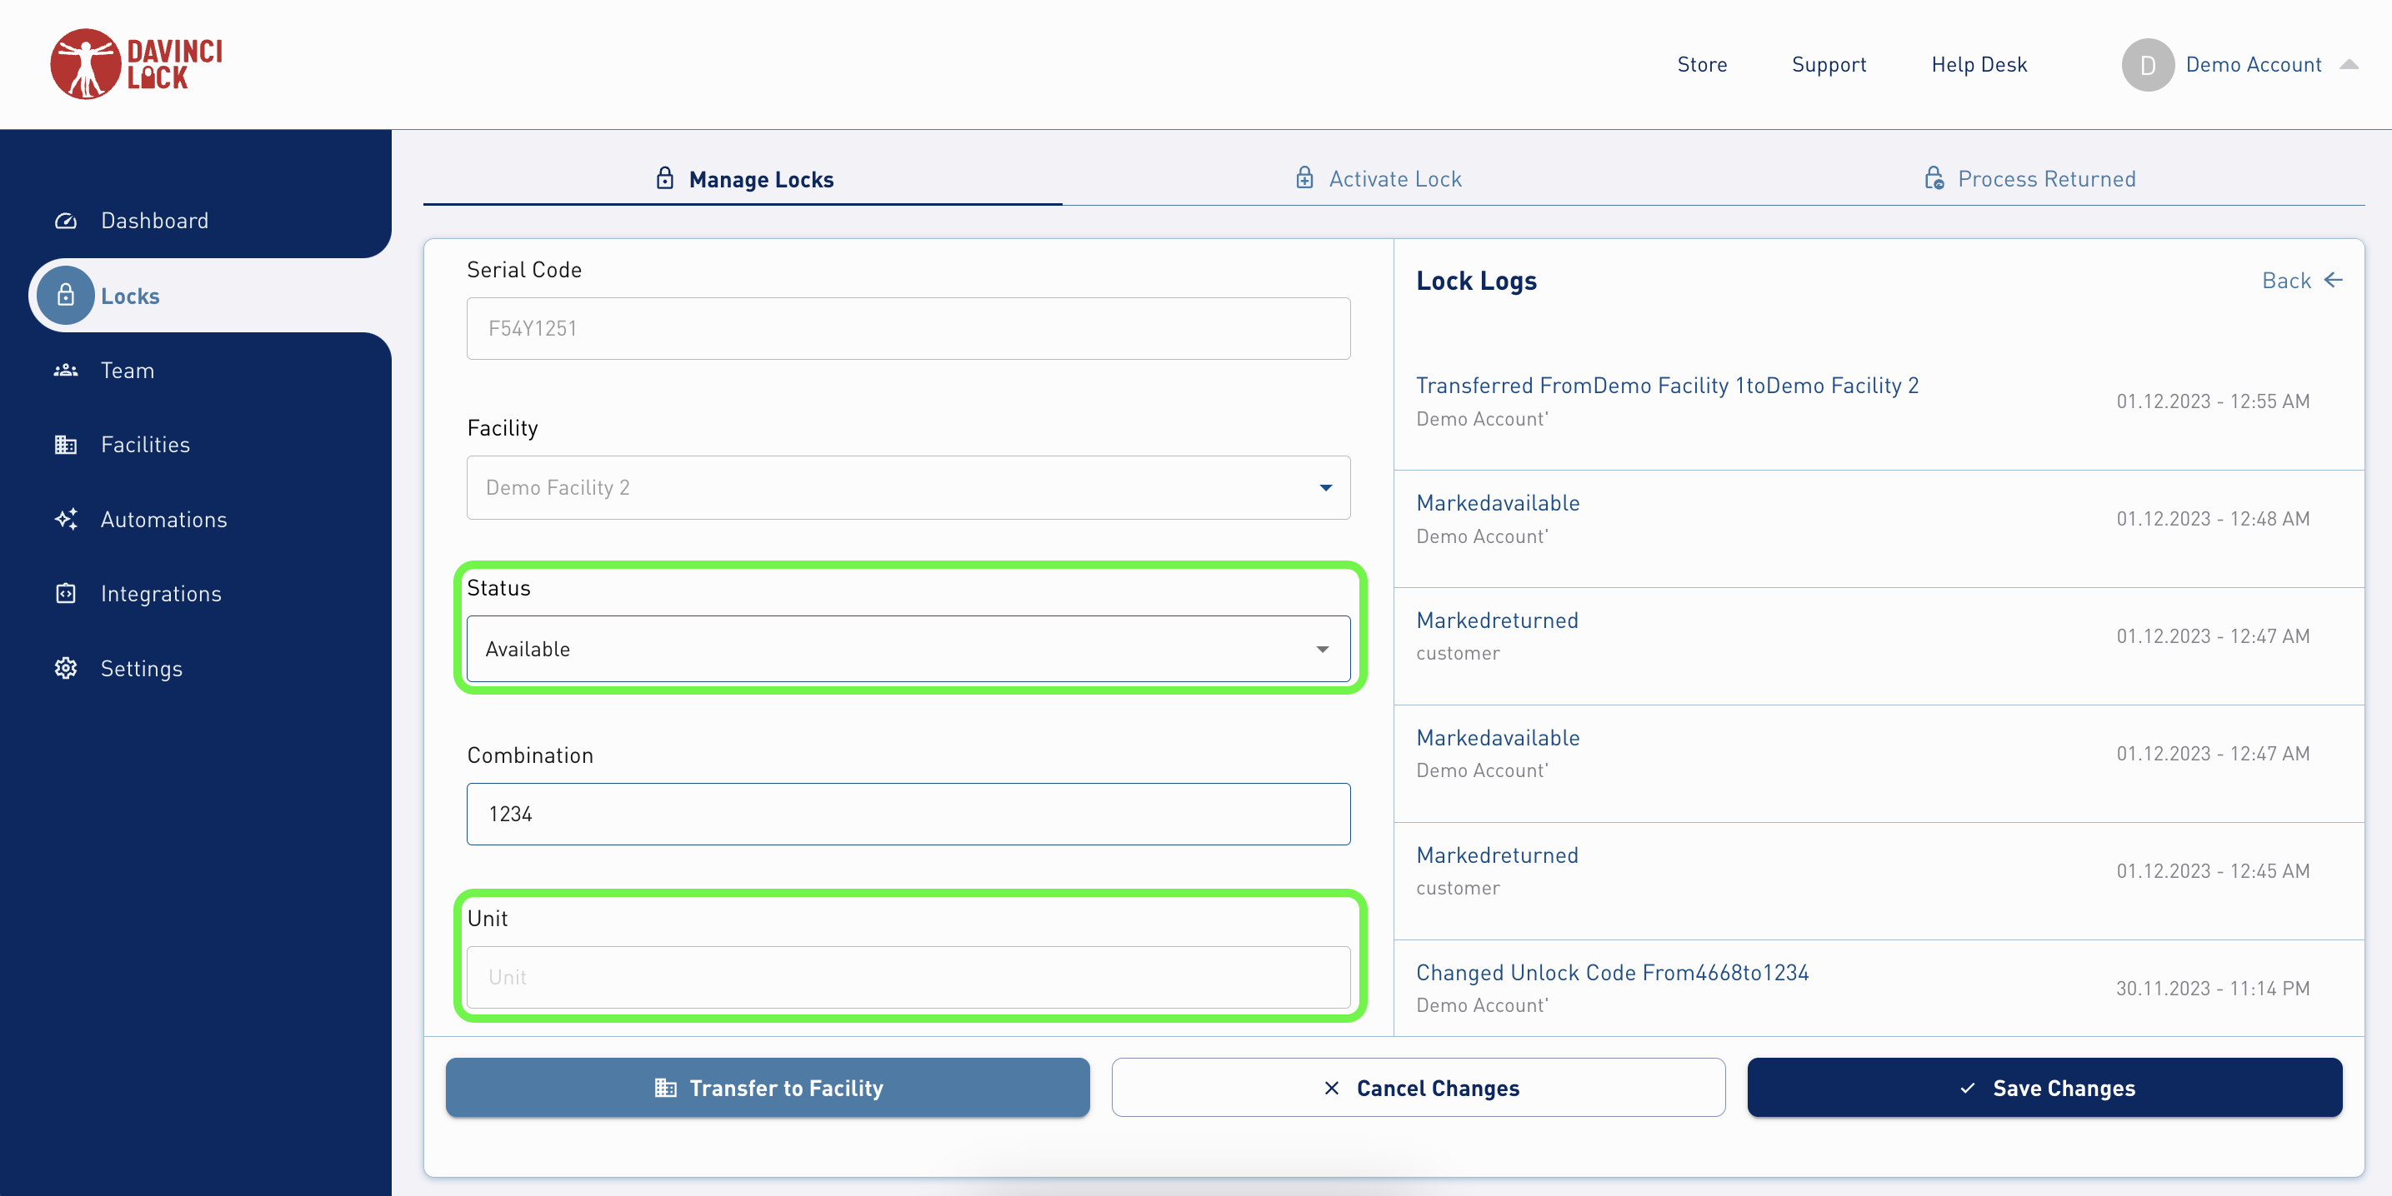This screenshot has height=1196, width=2392.
Task: Click the Combination field containing 1234
Action: pos(908,814)
